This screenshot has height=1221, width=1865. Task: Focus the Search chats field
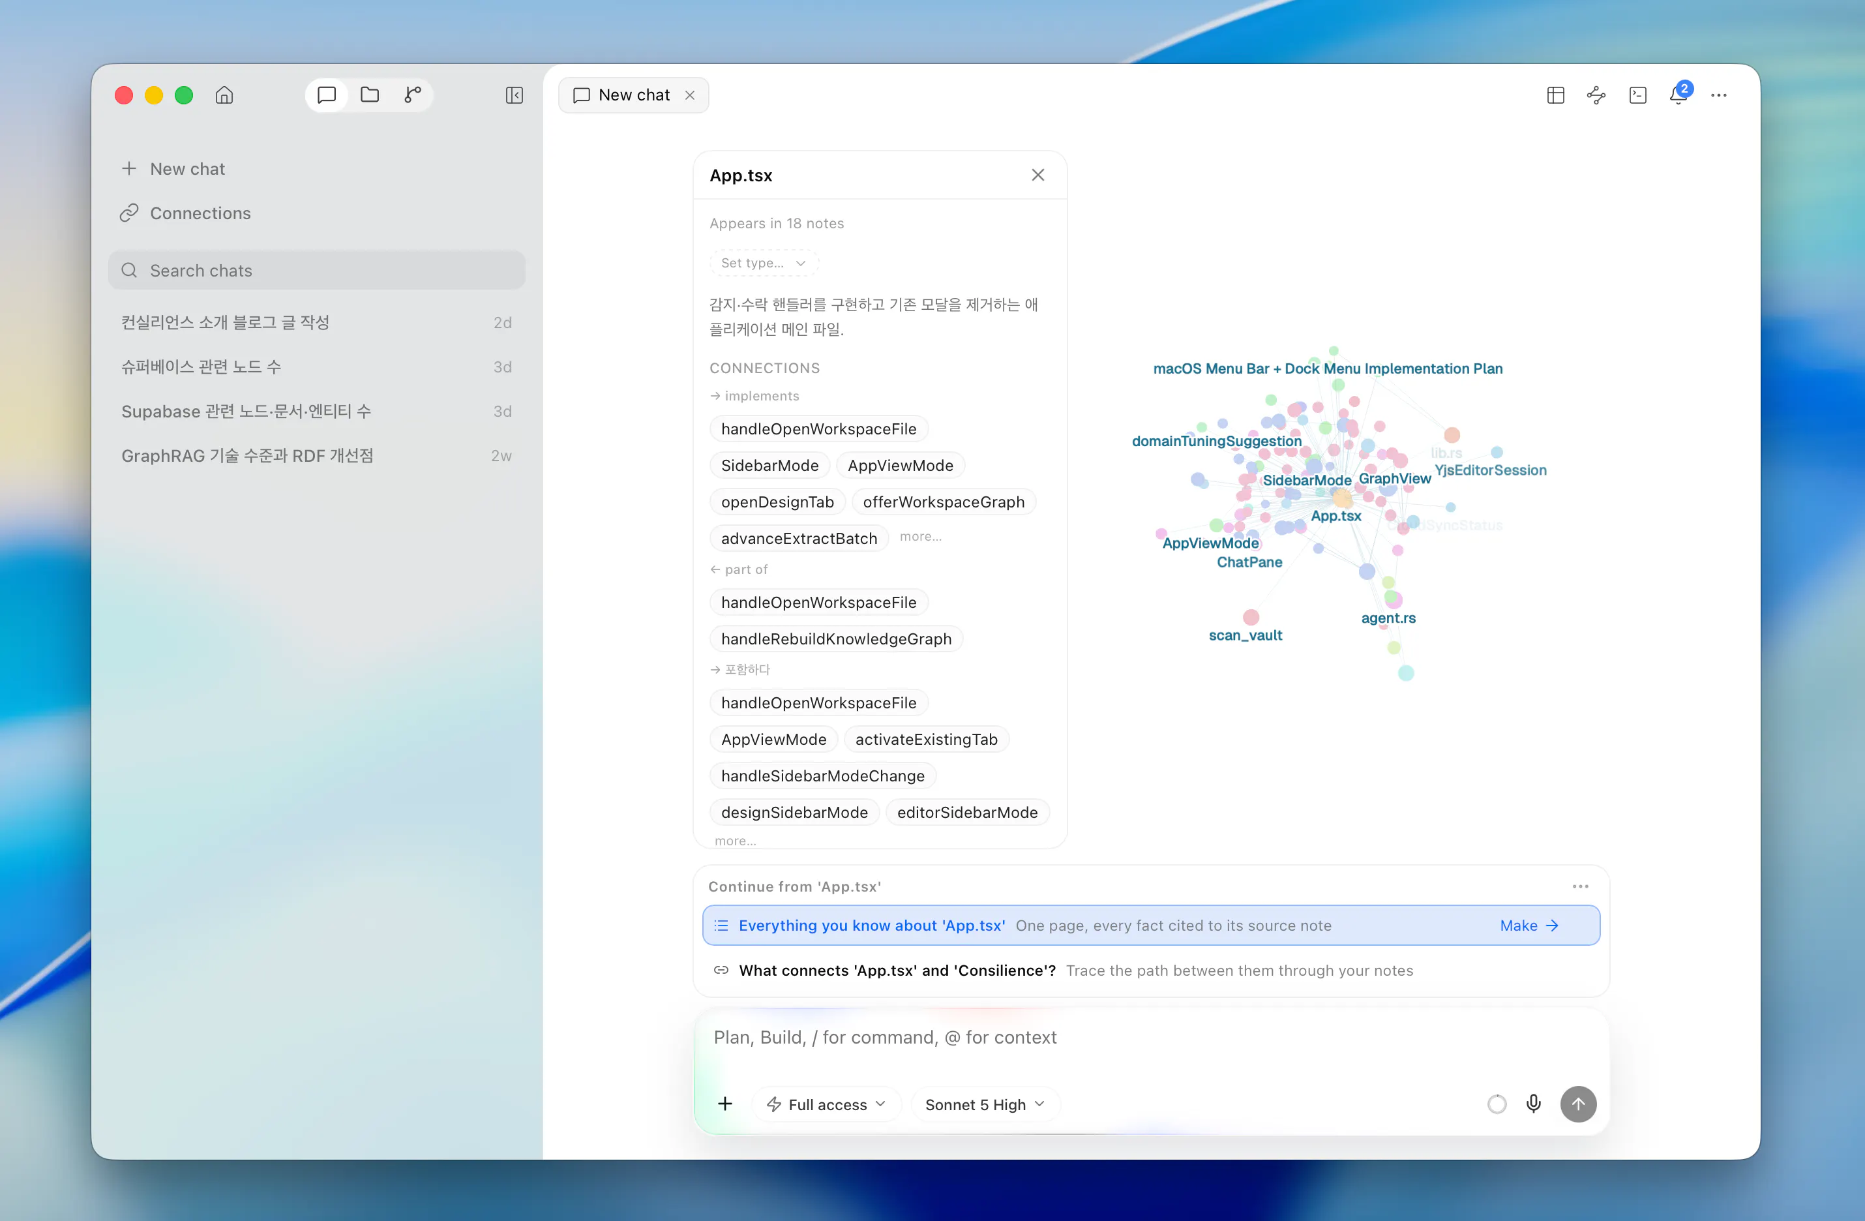click(316, 271)
